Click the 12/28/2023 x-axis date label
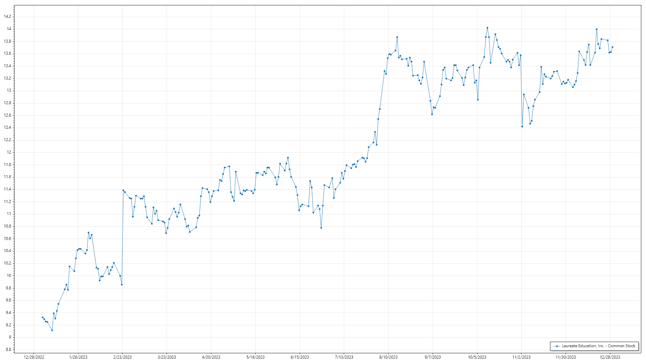The image size is (646, 363). pos(610,357)
